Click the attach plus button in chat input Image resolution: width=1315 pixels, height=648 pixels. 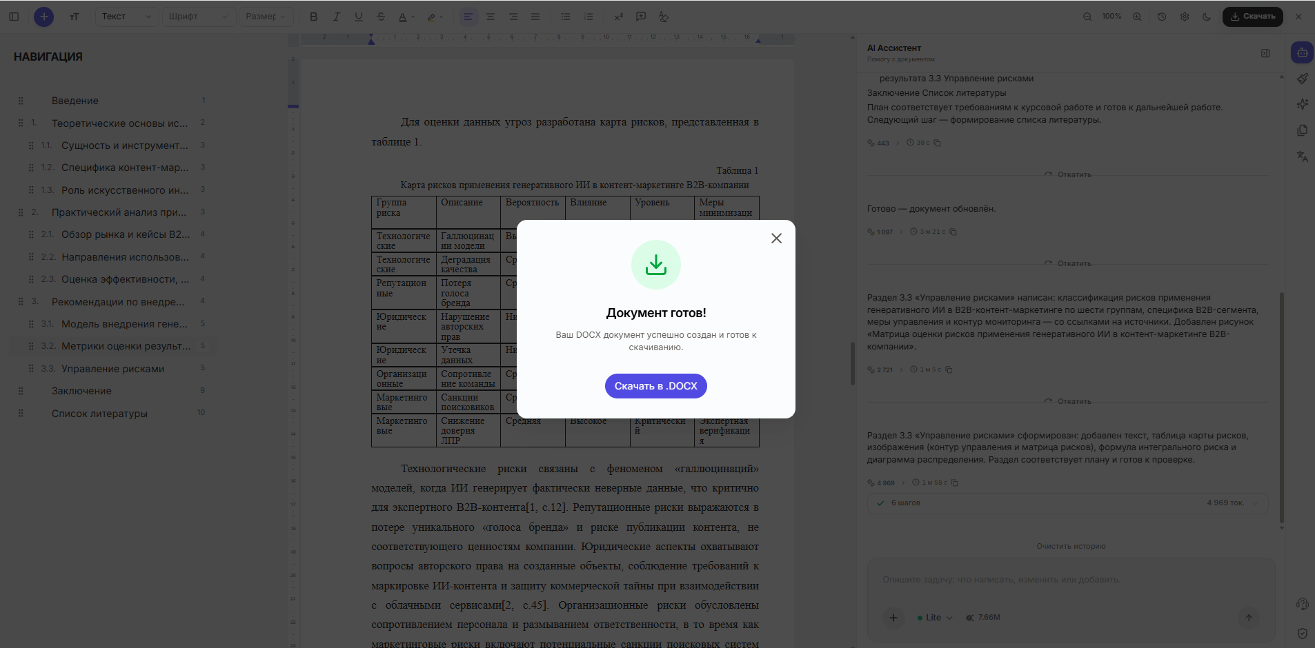tap(893, 618)
